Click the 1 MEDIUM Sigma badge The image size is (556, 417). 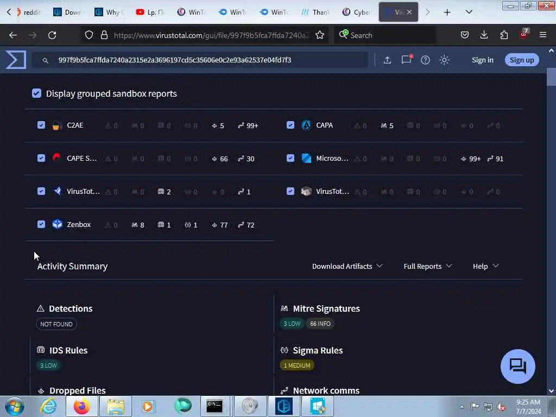297,365
